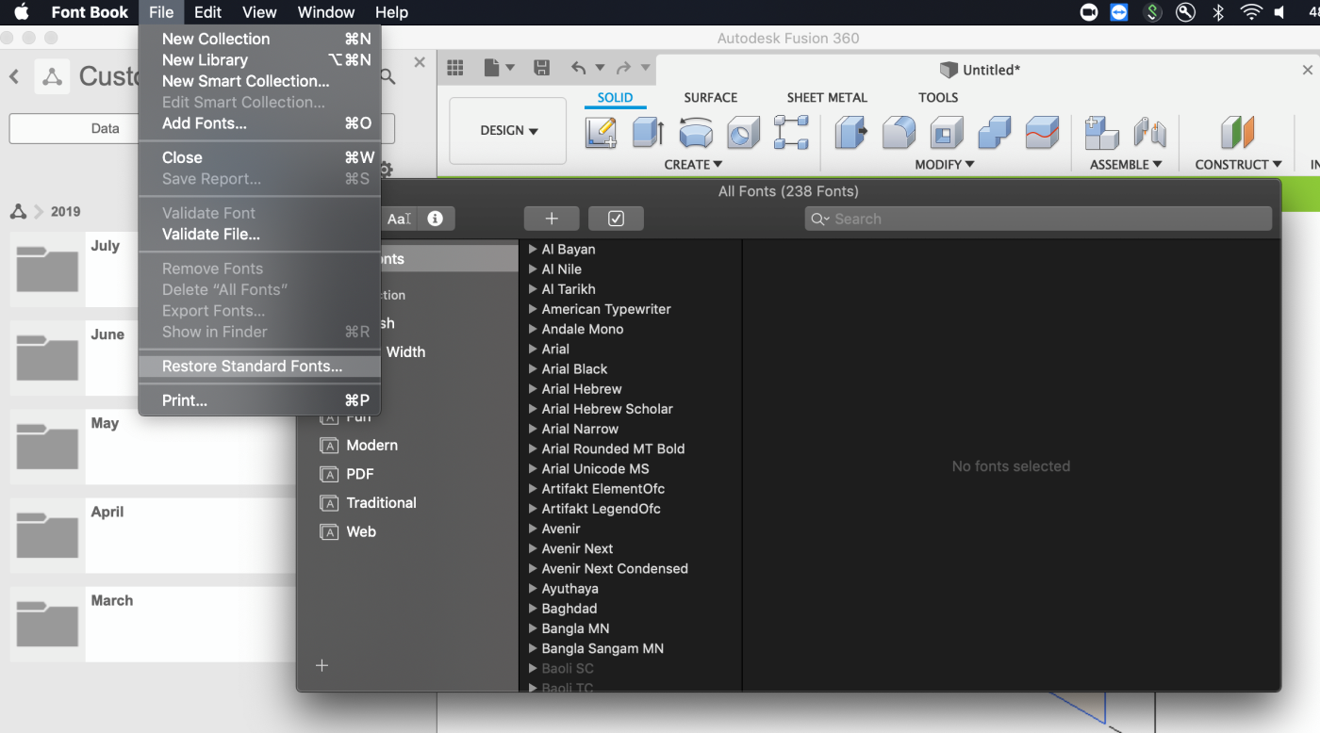Click New Component icon in ASSEMBLE group
The height and width of the screenshot is (733, 1320).
tap(1101, 132)
